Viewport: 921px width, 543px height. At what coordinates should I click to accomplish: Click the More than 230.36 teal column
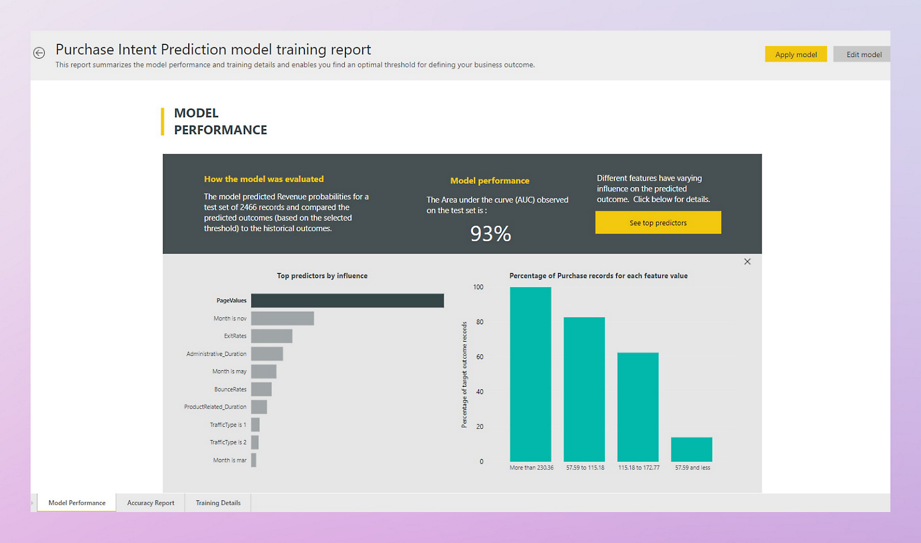click(x=530, y=374)
